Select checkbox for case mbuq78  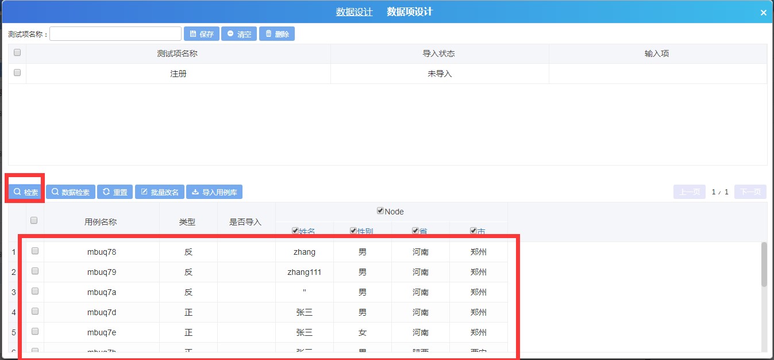click(x=35, y=251)
